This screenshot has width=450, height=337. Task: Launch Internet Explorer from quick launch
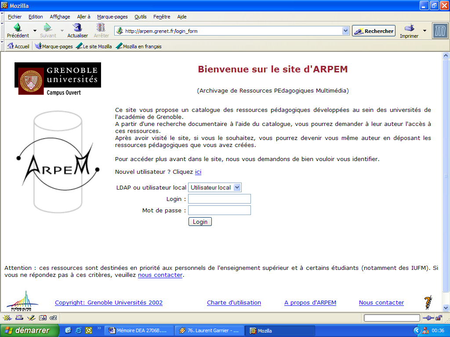point(78,330)
